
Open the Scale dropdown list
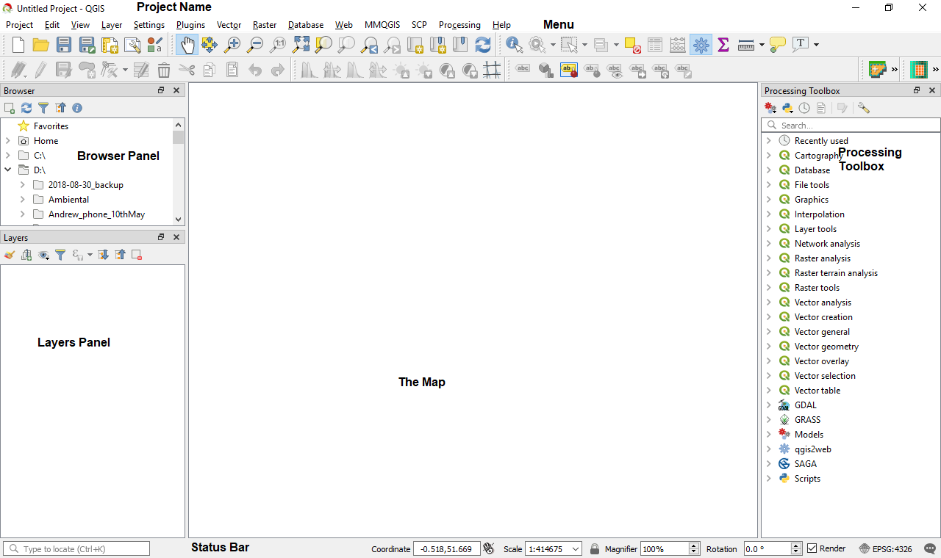click(x=576, y=548)
